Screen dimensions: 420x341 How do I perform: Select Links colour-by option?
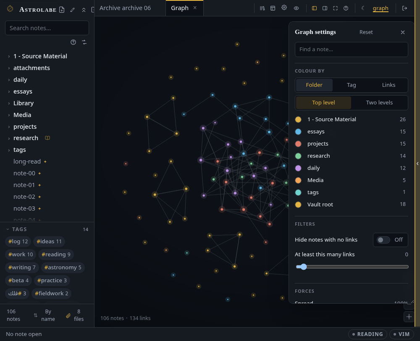[x=388, y=85]
